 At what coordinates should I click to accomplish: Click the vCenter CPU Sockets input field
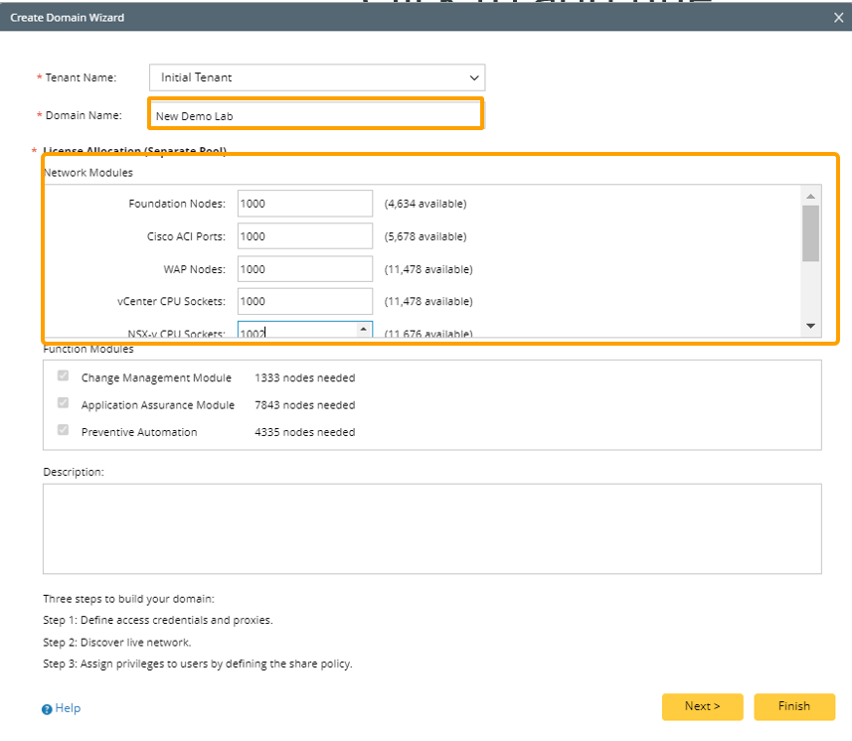[304, 301]
